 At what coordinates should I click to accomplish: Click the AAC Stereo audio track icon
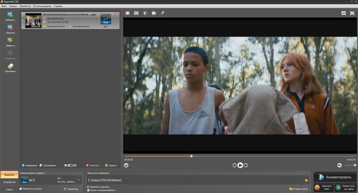(x=45, y=18)
